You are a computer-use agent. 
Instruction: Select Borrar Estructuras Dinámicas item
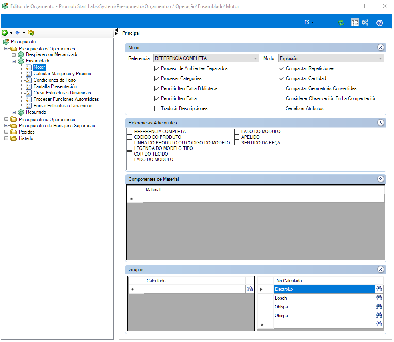click(x=63, y=106)
